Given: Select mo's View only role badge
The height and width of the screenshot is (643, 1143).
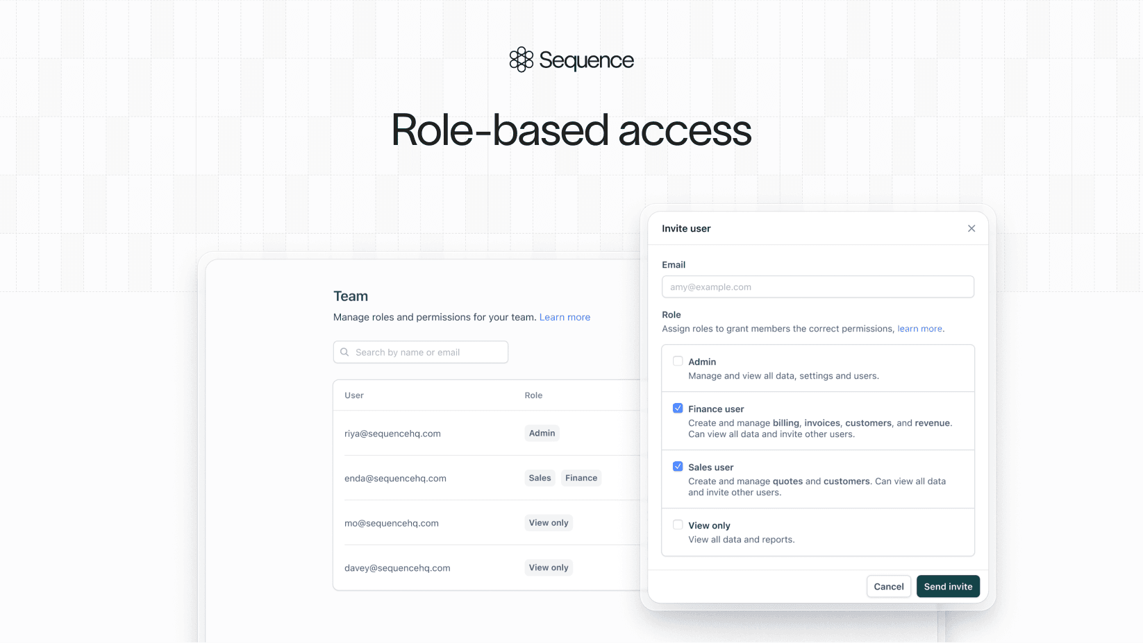Looking at the screenshot, I should click(548, 523).
